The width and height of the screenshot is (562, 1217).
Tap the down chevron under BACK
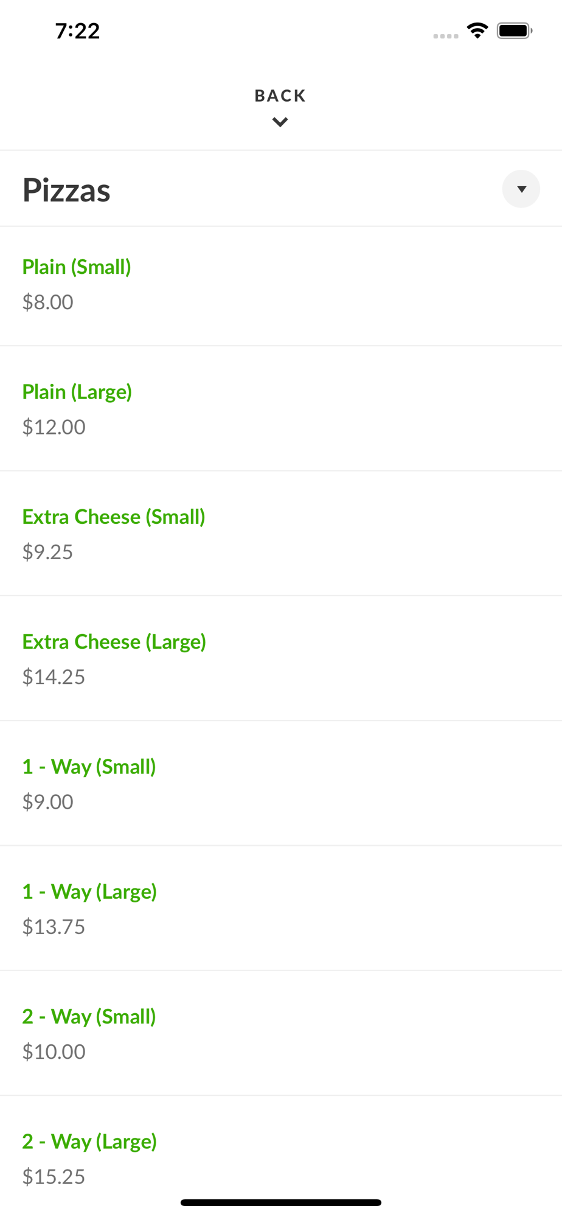tap(280, 122)
